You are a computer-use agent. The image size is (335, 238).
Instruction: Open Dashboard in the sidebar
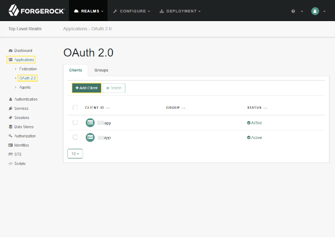point(23,50)
